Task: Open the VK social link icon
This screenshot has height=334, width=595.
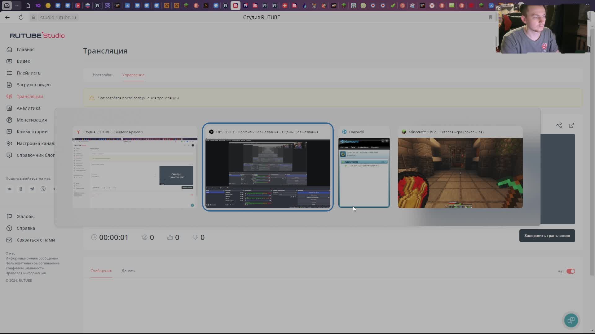Action: (x=10, y=189)
